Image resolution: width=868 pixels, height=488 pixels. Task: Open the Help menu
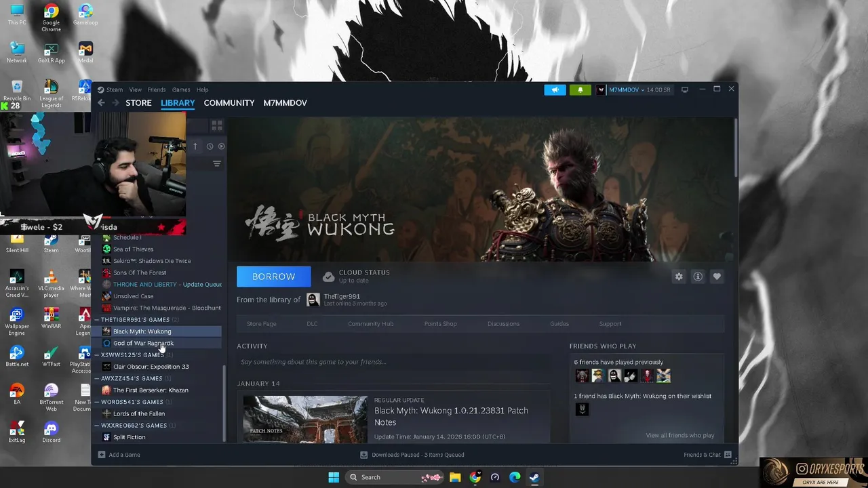(x=202, y=89)
